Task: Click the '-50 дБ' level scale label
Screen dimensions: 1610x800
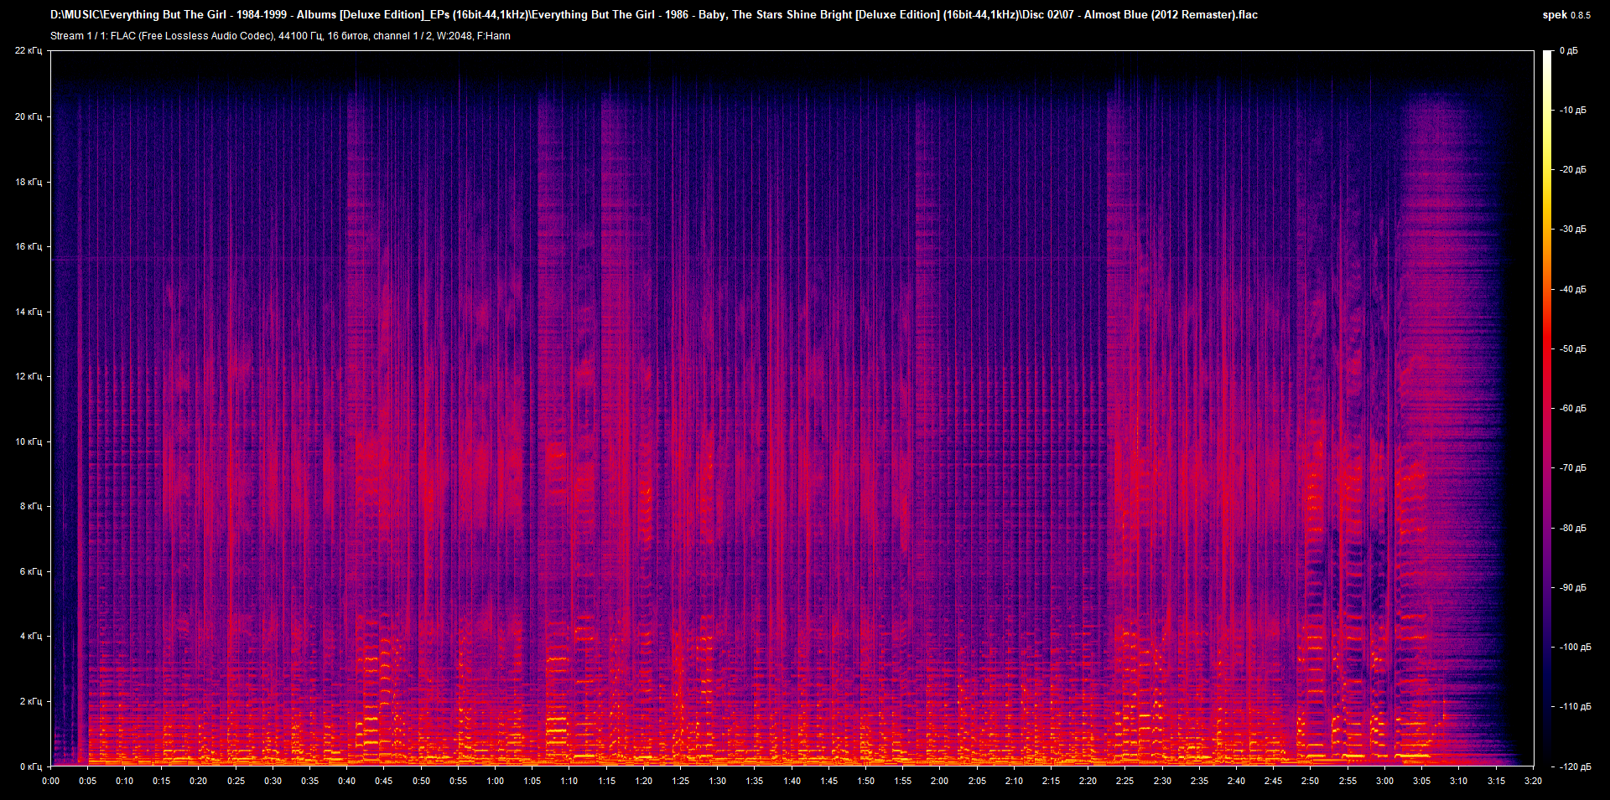Action: click(x=1573, y=348)
